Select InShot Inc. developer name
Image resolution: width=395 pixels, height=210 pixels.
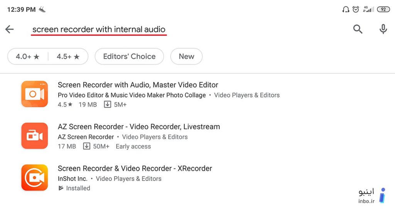coord(73,178)
